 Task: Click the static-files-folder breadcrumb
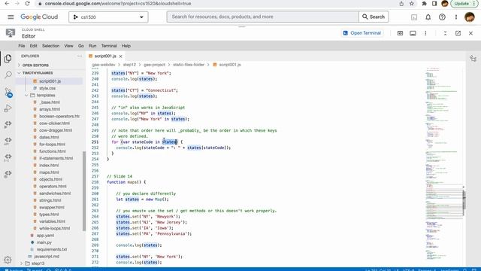tap(189, 65)
